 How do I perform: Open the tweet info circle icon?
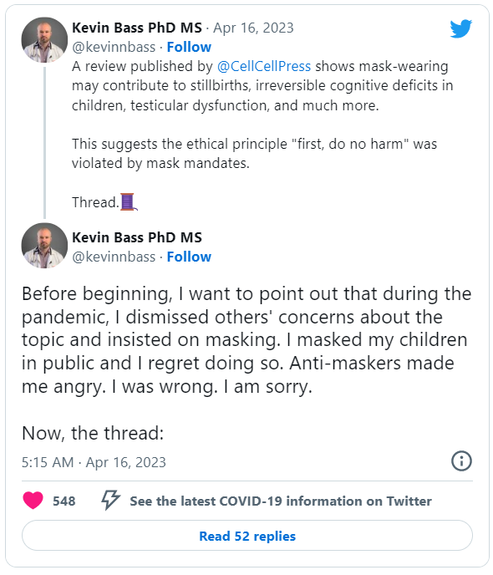461,461
